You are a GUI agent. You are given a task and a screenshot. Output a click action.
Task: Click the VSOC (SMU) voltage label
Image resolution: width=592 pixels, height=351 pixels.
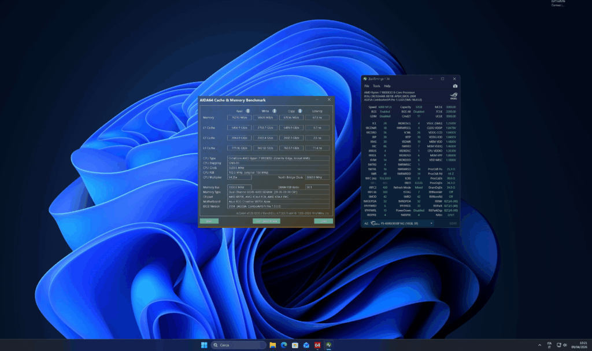[x=434, y=124]
